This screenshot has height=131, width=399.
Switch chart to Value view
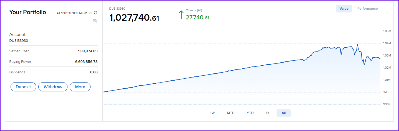pos(344,9)
